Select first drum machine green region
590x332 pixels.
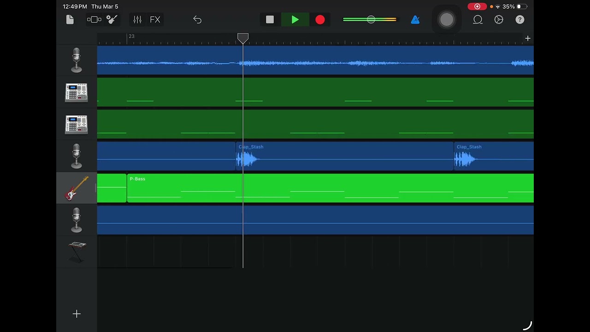tap(315, 92)
